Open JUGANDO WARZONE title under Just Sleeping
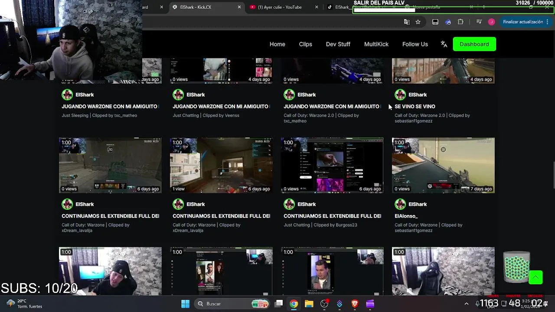The image size is (555, 312). click(x=110, y=107)
